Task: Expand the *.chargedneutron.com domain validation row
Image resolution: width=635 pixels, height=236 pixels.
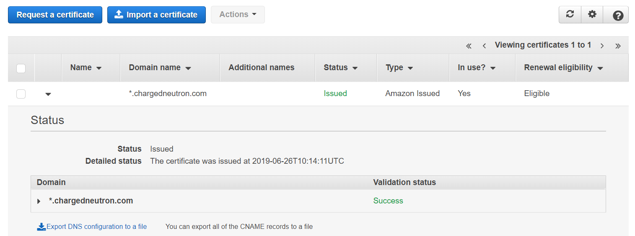Action: click(x=39, y=201)
